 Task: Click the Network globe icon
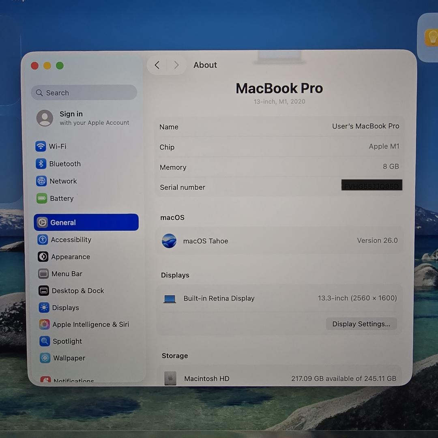pos(41,181)
